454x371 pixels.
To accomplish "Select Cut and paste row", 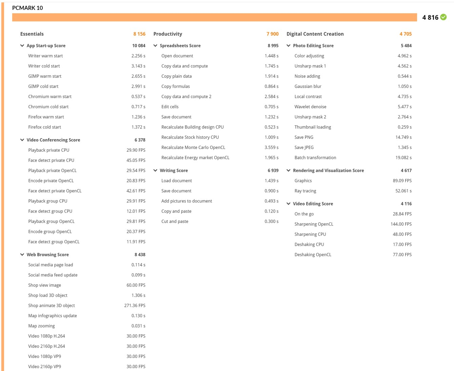I will click(x=220, y=221).
